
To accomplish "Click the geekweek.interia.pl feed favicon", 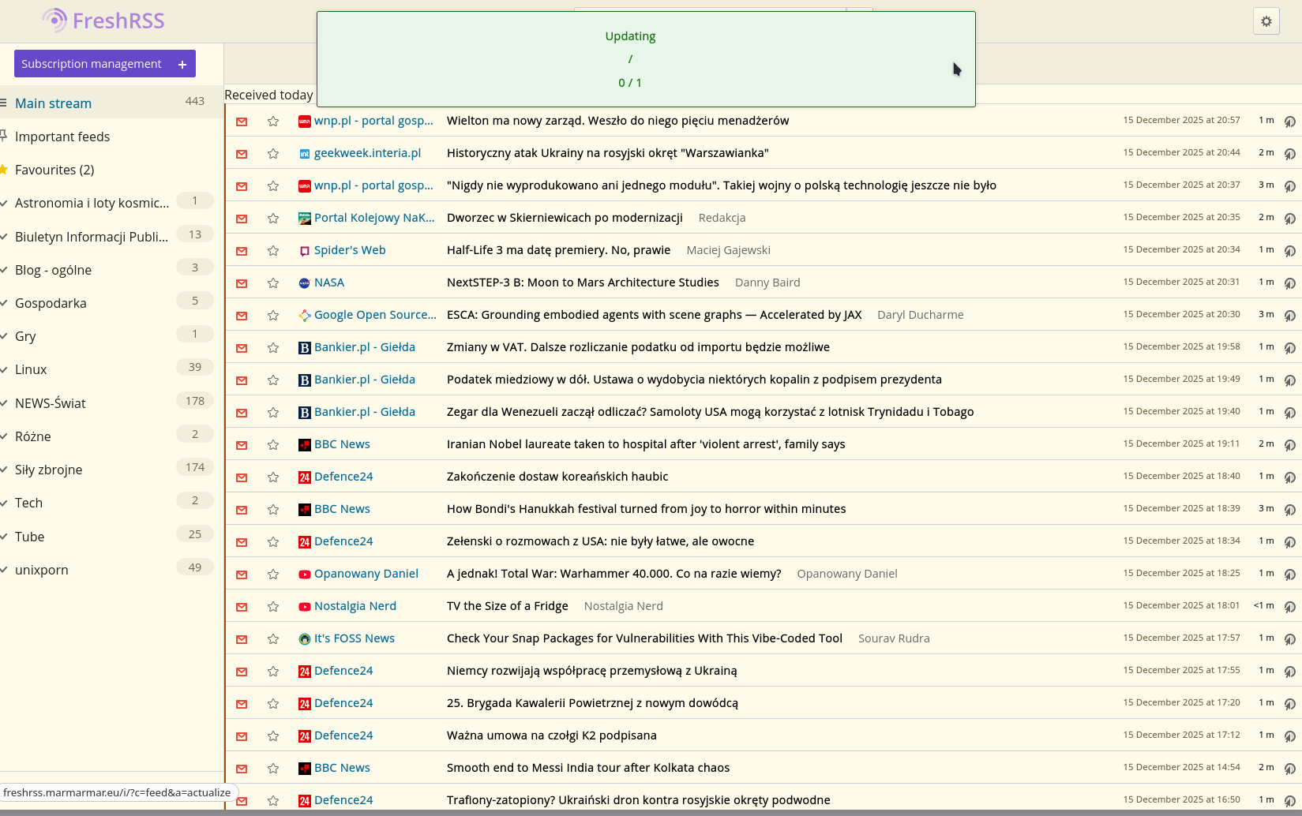I will (305, 153).
